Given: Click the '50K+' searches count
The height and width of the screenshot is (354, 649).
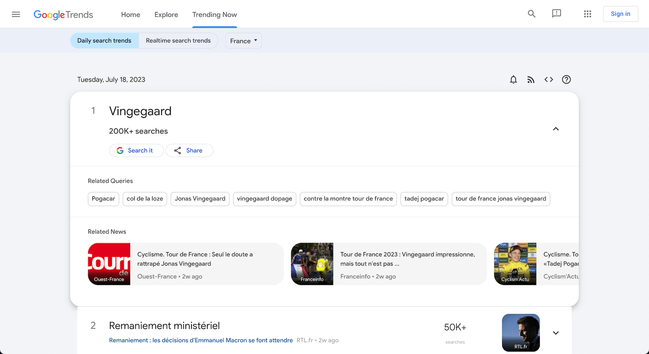Looking at the screenshot, I should click(x=455, y=327).
